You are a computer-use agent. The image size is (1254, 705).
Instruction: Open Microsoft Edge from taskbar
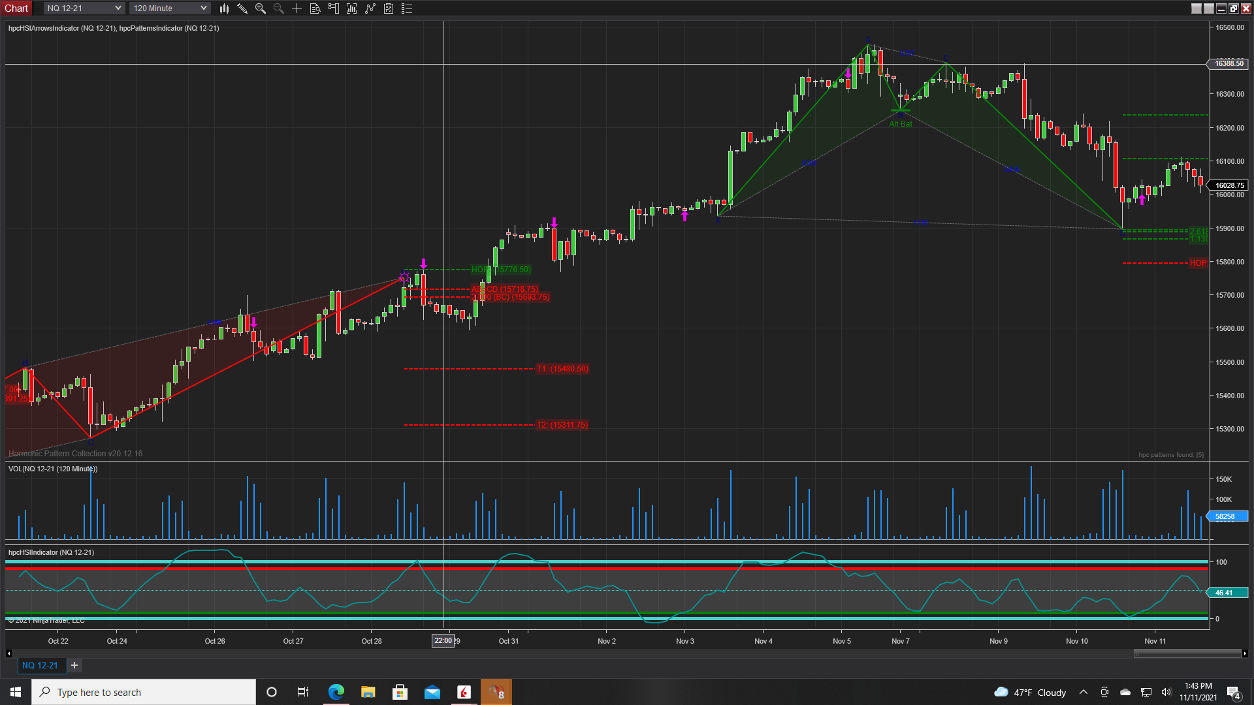[336, 693]
